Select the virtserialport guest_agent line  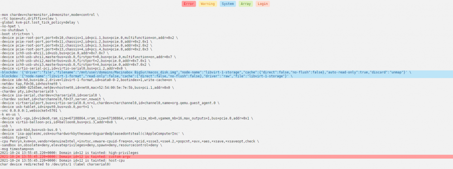pyautogui.click(x=110, y=102)
